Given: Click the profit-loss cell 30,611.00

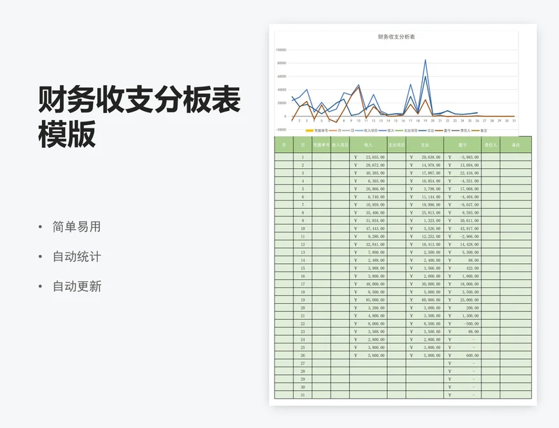Looking at the screenshot, I should click(x=463, y=221).
